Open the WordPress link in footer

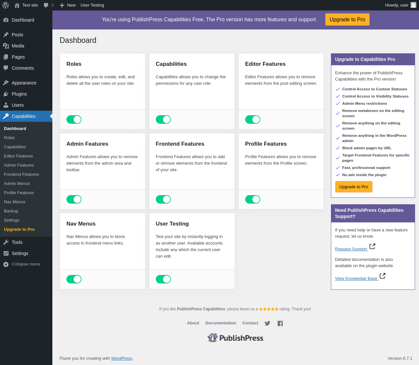click(121, 358)
